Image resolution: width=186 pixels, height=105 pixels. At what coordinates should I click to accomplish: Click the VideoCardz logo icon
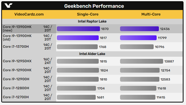(8, 6)
